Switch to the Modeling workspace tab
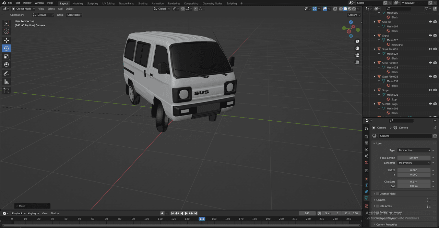This screenshot has width=439, height=228. [78, 3]
